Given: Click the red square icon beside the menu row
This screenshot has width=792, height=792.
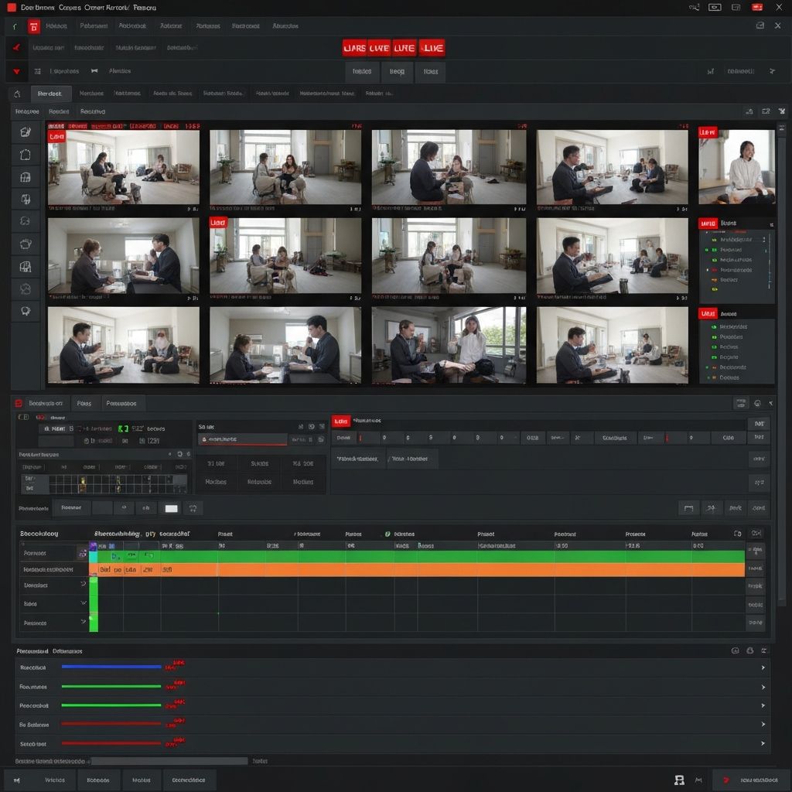Looking at the screenshot, I should (33, 27).
